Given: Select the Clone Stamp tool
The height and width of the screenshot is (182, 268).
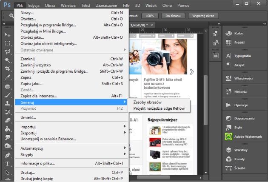Looking at the screenshot, I should click(7, 104).
